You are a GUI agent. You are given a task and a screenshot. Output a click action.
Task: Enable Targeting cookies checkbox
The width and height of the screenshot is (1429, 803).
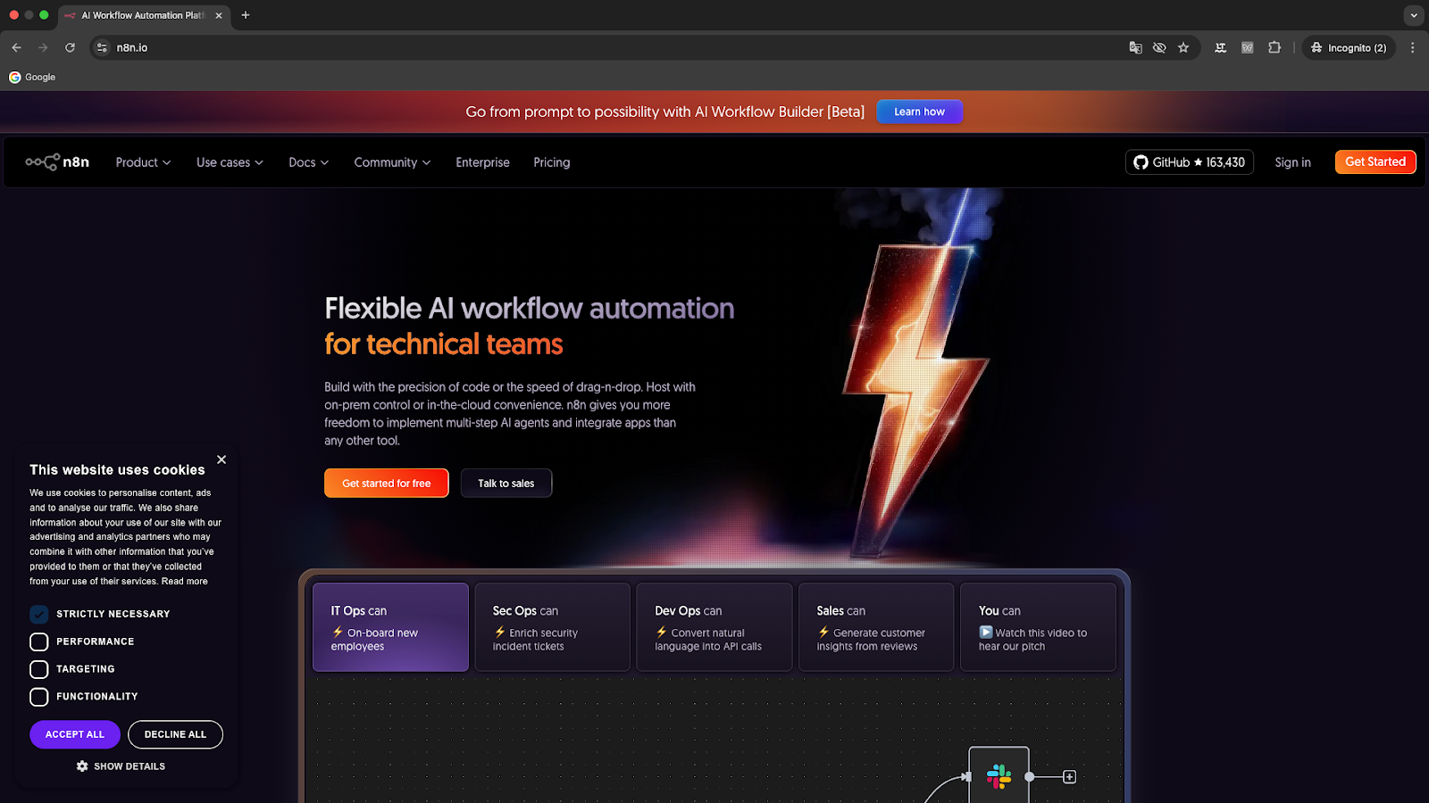[x=38, y=669]
